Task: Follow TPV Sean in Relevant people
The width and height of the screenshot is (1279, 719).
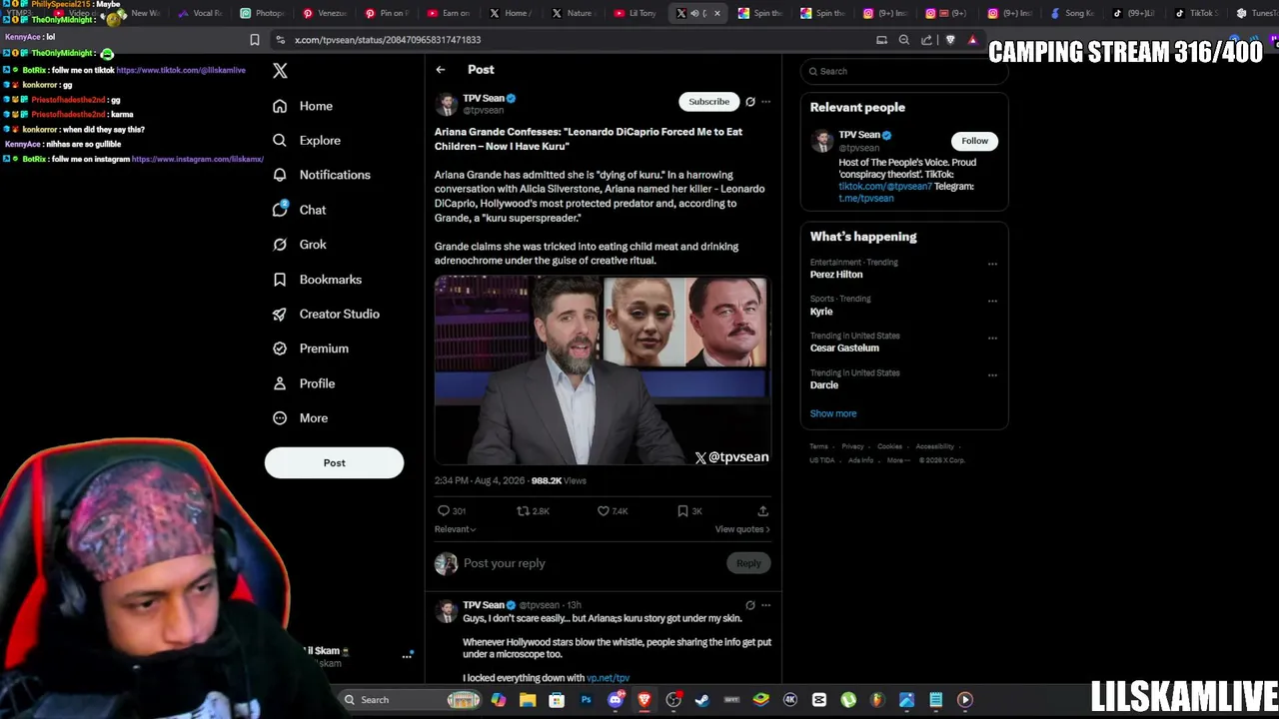Action: point(974,141)
